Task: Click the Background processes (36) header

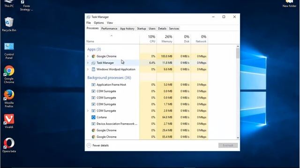Action: pyautogui.click(x=109, y=78)
